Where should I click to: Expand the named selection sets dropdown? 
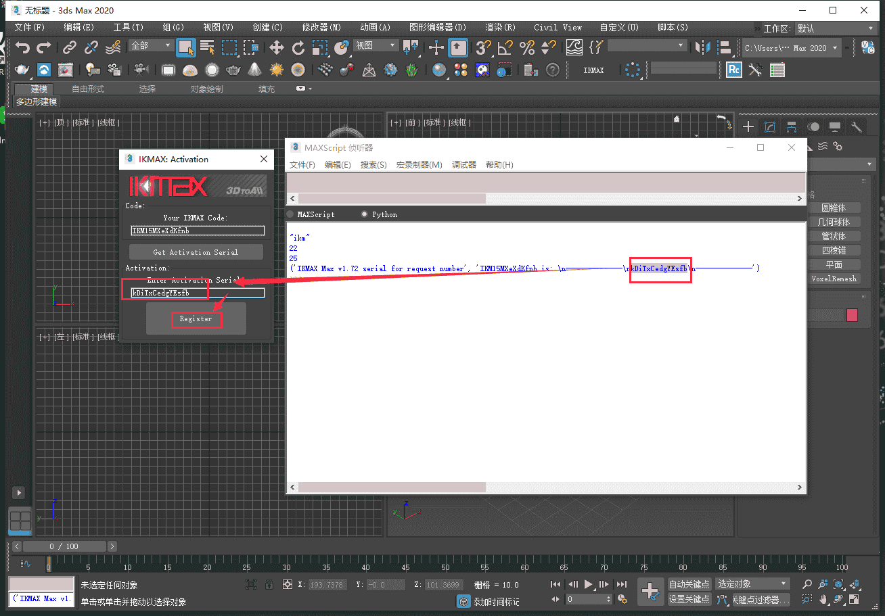click(x=647, y=45)
